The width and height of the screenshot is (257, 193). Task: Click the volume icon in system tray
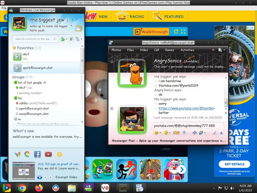(232, 188)
